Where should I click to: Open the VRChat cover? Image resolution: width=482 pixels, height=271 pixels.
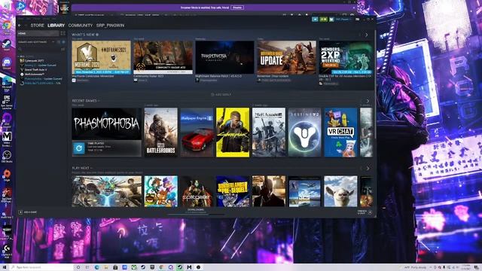340,132
